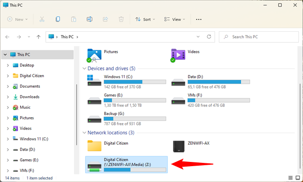The height and width of the screenshot is (182, 303).
Task: Select the Data (D:) drive icon
Action: tap(178, 82)
